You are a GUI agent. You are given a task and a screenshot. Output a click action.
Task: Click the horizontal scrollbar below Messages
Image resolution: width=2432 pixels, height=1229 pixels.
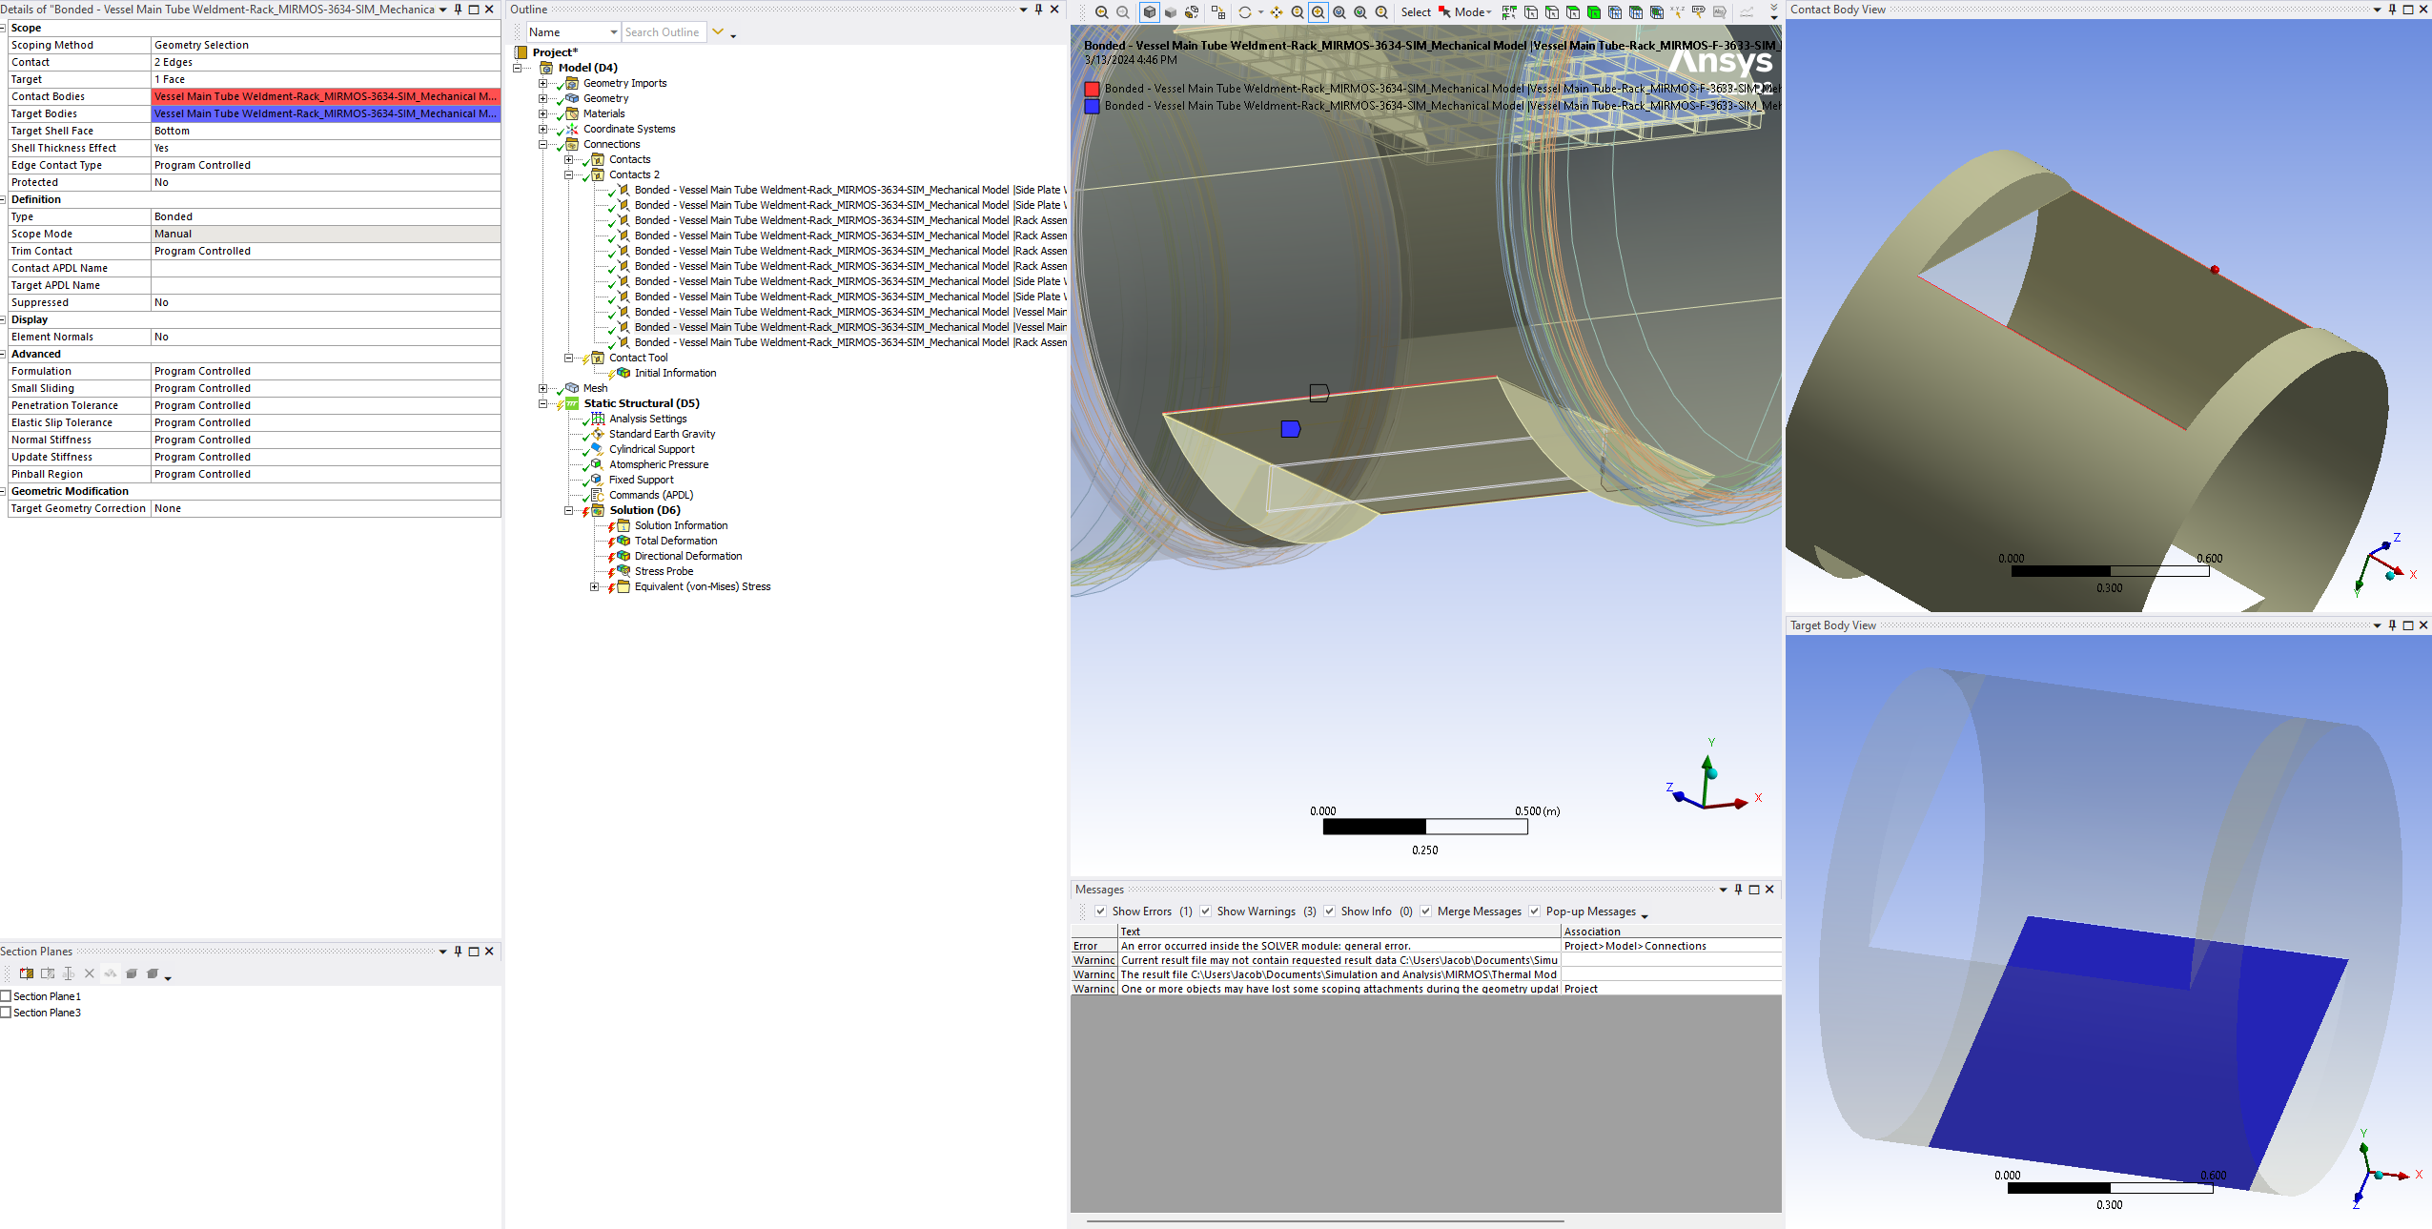coord(1325,1220)
